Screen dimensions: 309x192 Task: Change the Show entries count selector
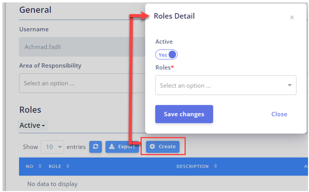click(52, 147)
